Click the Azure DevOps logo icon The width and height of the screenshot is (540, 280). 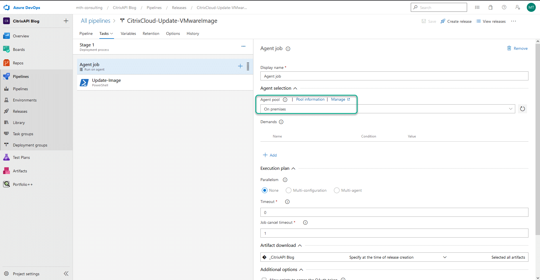click(6, 8)
